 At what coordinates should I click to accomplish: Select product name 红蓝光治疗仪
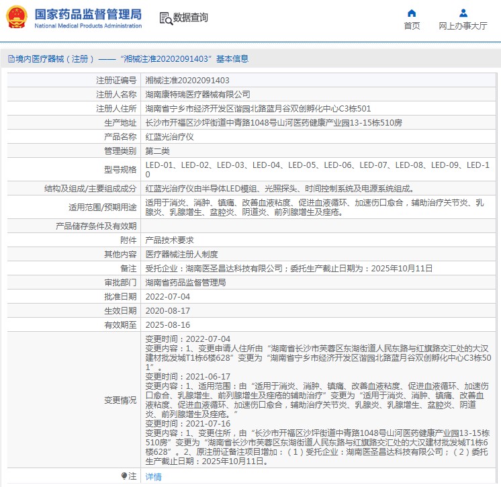[169, 137]
